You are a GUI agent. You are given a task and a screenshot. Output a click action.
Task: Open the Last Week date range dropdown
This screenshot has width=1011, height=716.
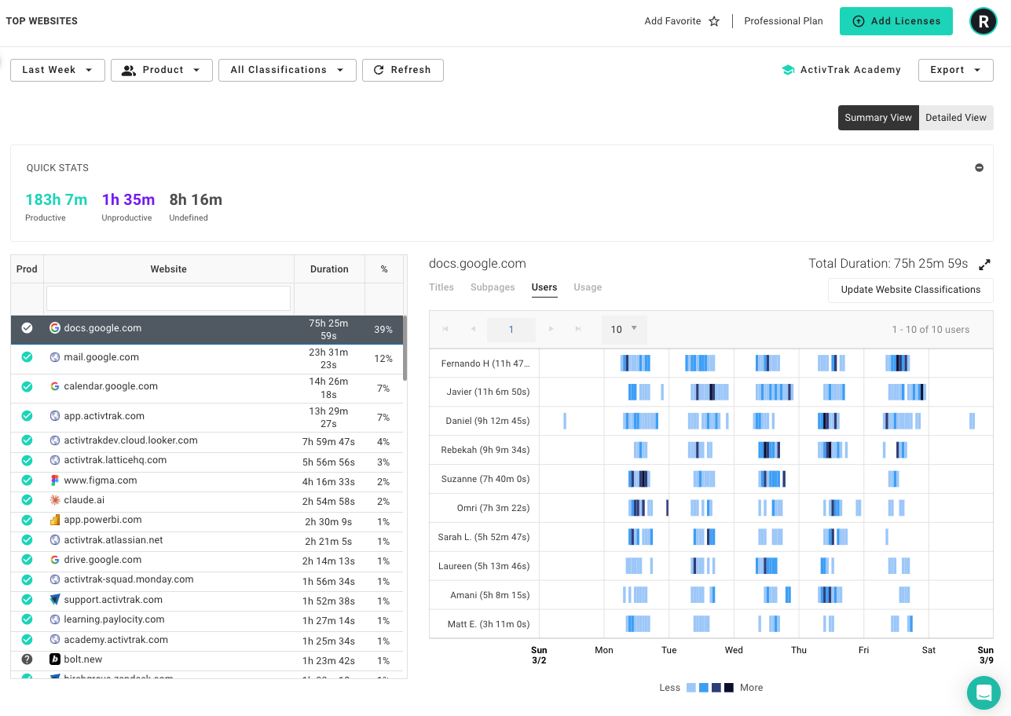coord(57,70)
